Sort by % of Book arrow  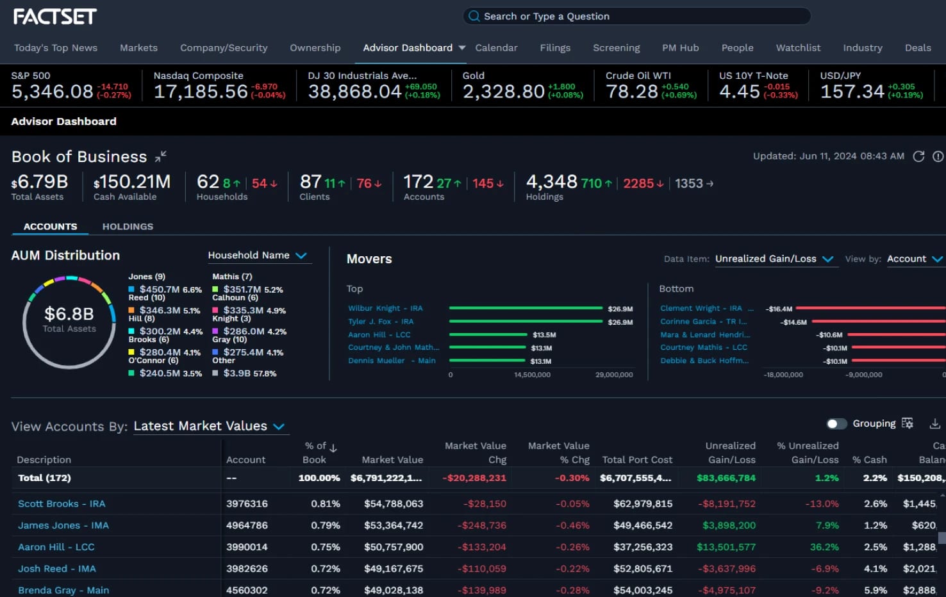click(x=333, y=447)
